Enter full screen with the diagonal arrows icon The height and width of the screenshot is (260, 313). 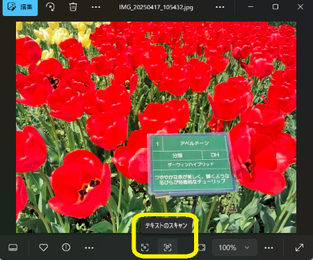[300, 247]
